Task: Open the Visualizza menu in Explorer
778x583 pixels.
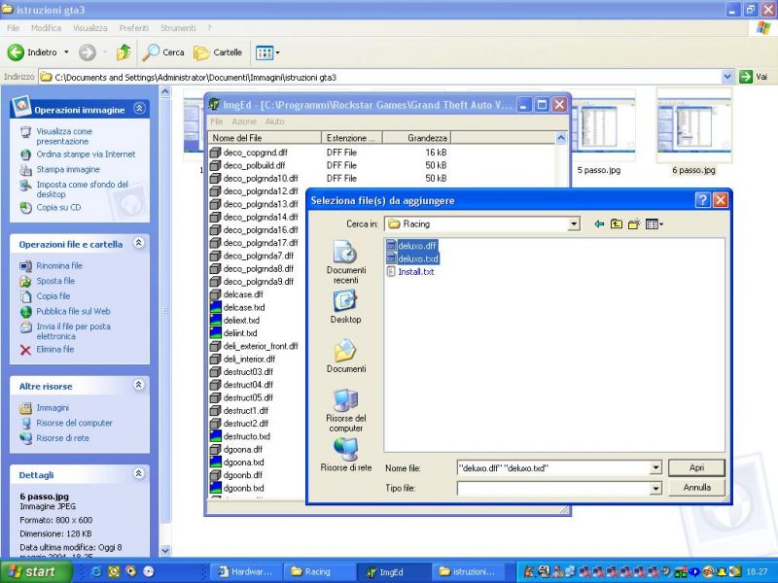Action: [89, 28]
